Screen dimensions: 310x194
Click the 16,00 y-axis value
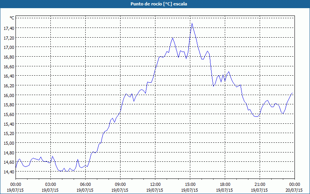[x=9, y=95]
